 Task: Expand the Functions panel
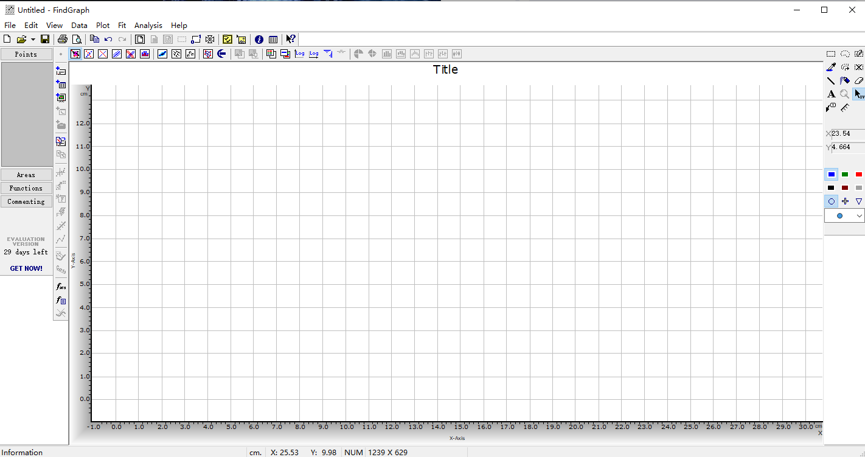pos(26,188)
